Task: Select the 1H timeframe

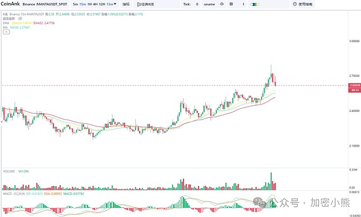Action: tap(90, 4)
